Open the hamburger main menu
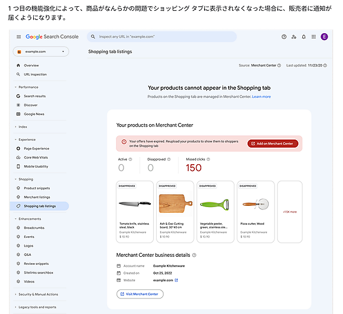343x314 pixels. [18, 37]
